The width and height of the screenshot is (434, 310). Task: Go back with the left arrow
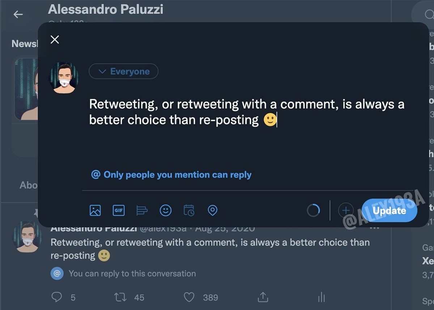(18, 14)
